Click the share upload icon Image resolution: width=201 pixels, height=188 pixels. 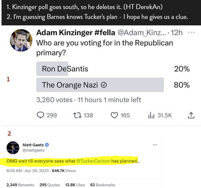coord(191,115)
